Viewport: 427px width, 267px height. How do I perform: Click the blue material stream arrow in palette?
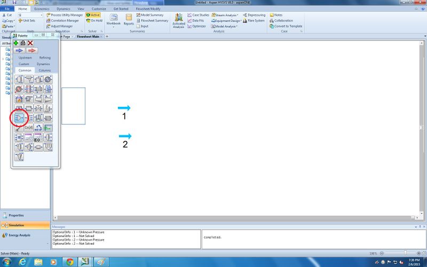point(19,50)
